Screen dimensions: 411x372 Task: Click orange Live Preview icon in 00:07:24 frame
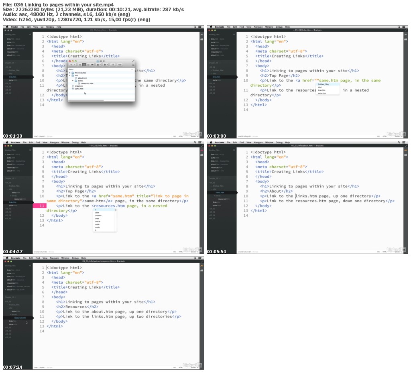(201, 266)
